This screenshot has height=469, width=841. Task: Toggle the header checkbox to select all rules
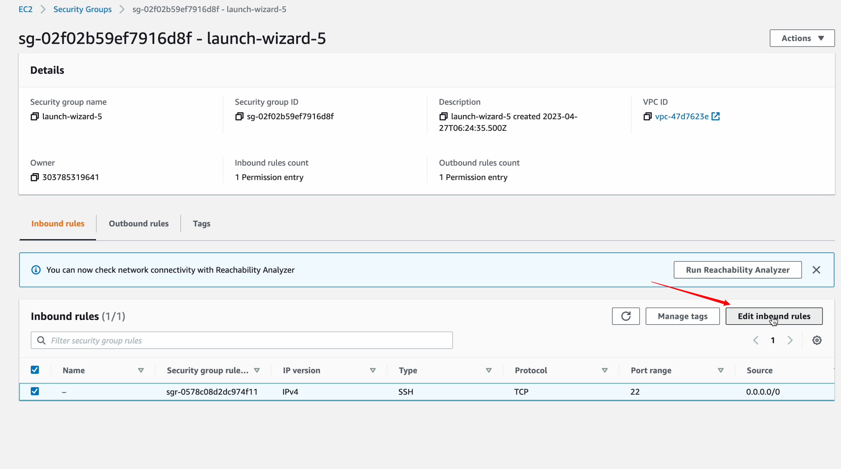point(35,370)
